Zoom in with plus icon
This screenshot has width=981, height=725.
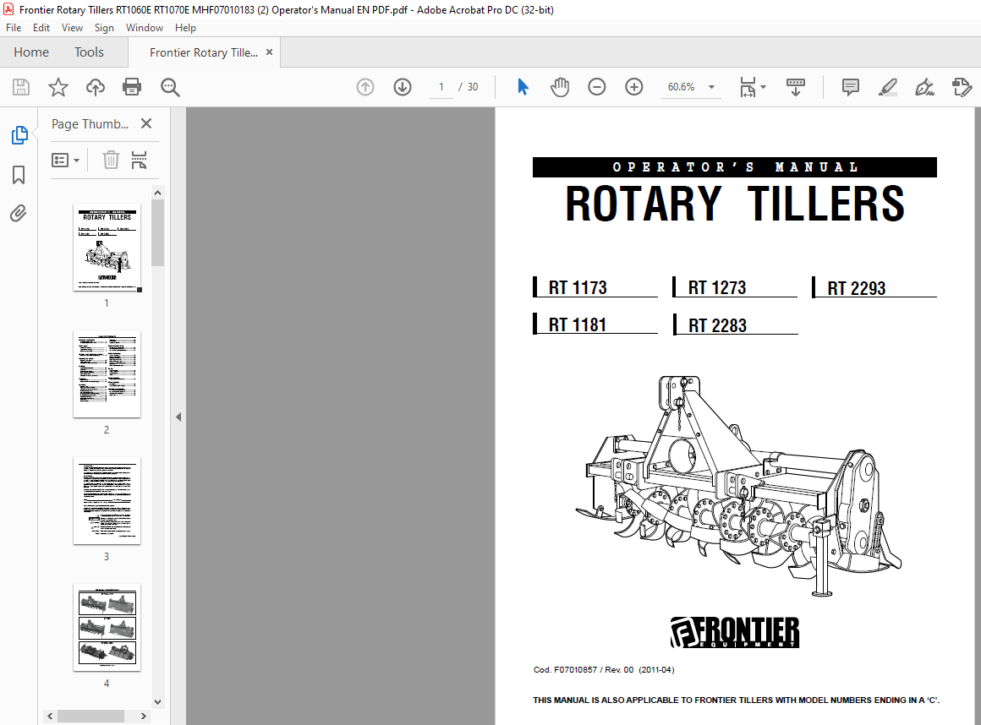pos(633,87)
